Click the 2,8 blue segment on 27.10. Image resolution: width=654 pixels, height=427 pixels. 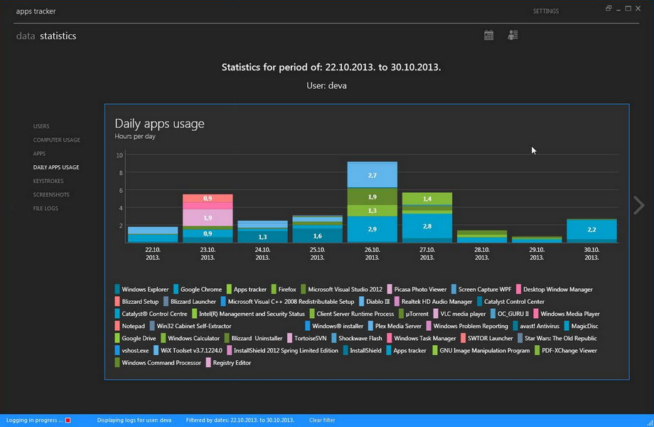click(427, 226)
